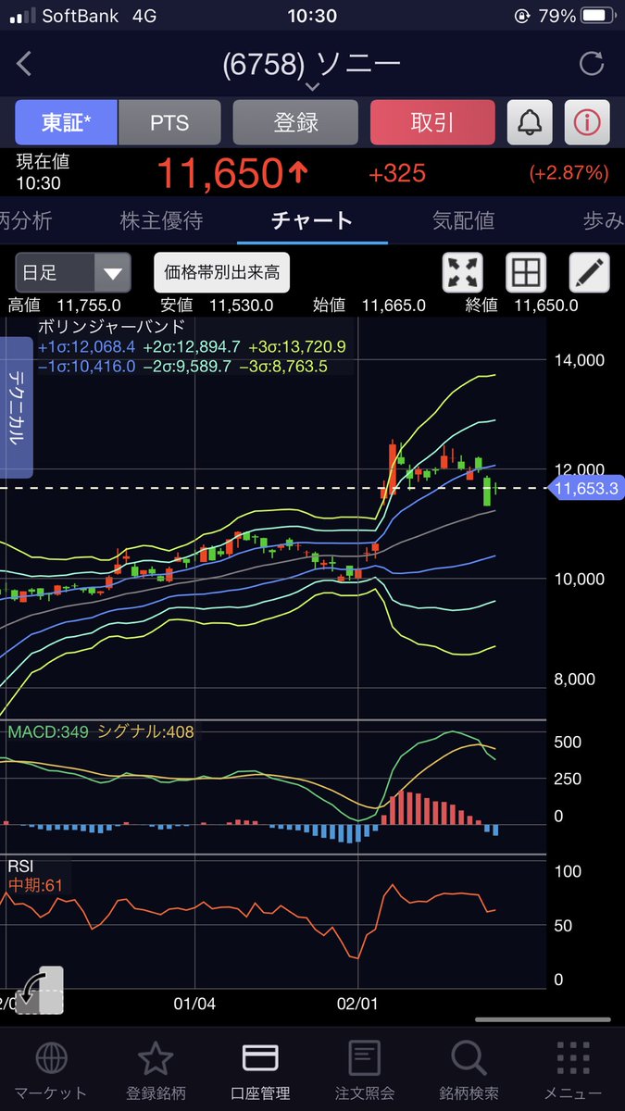
Task: Tap the +325 price change value
Action: tap(397, 173)
